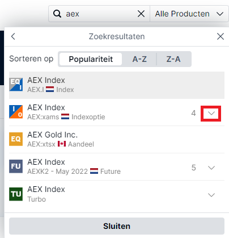Expand the AEX Indexoptie chevron
Image resolution: width=229 pixels, height=238 pixels.
(x=211, y=113)
